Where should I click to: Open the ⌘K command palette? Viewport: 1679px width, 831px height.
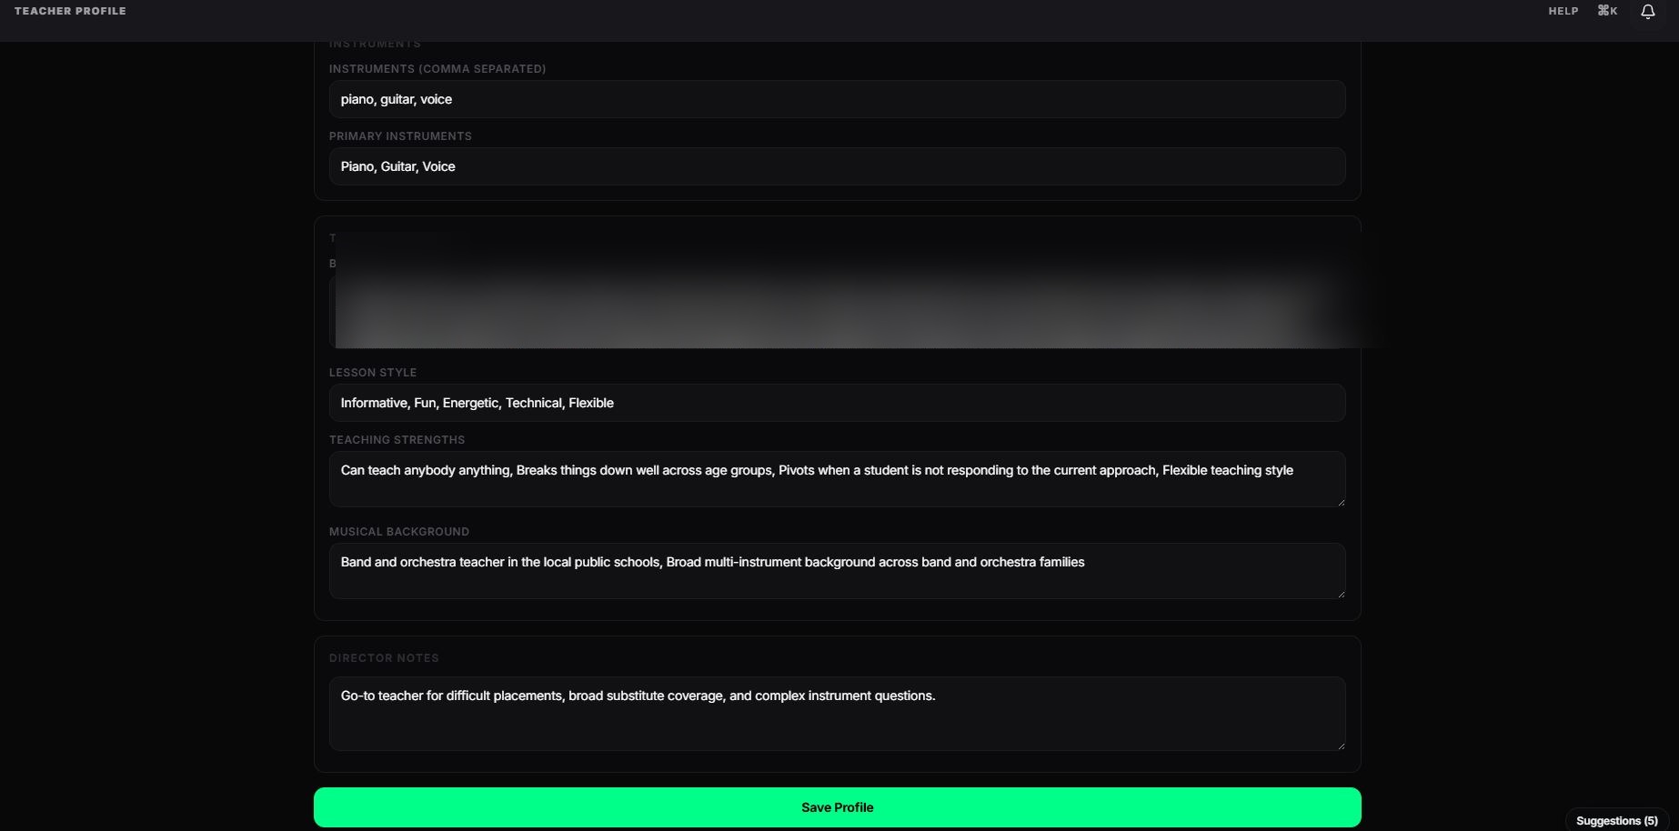pos(1607,11)
